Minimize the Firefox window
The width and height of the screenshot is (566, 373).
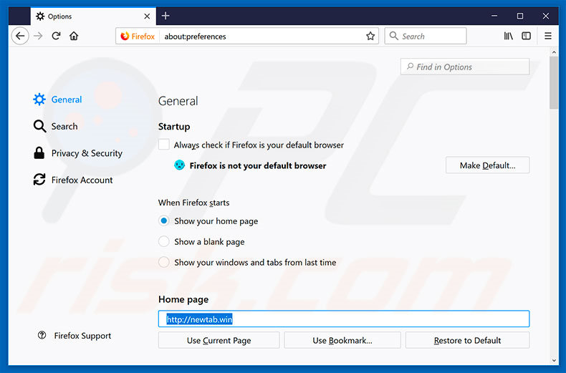click(494, 16)
